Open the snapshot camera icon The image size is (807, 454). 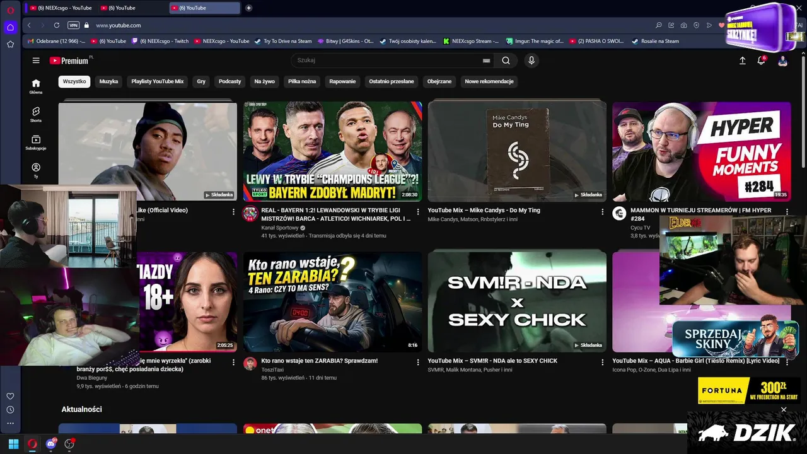coord(684,25)
